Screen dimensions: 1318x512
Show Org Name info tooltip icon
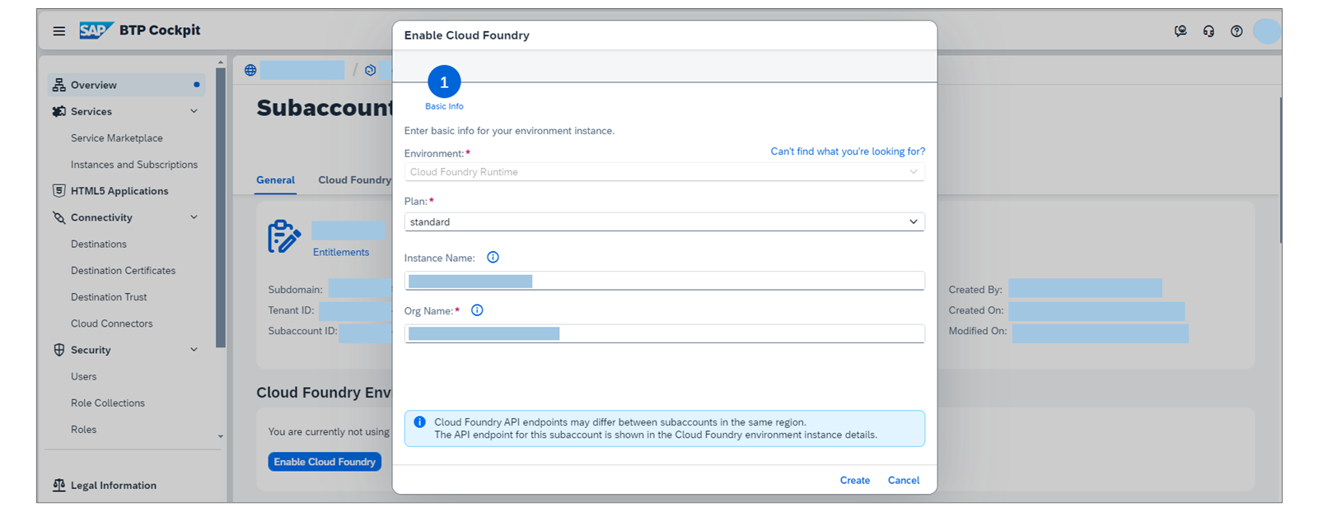[477, 310]
